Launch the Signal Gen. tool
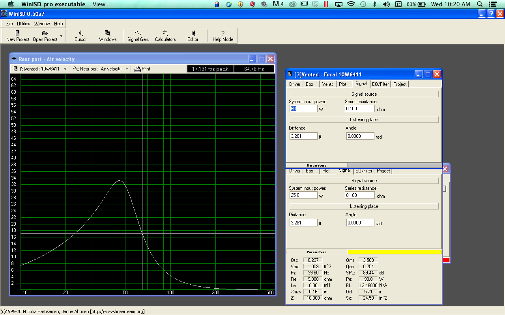 tap(138, 36)
